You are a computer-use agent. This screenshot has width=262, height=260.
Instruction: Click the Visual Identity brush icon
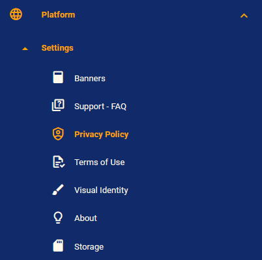point(58,190)
